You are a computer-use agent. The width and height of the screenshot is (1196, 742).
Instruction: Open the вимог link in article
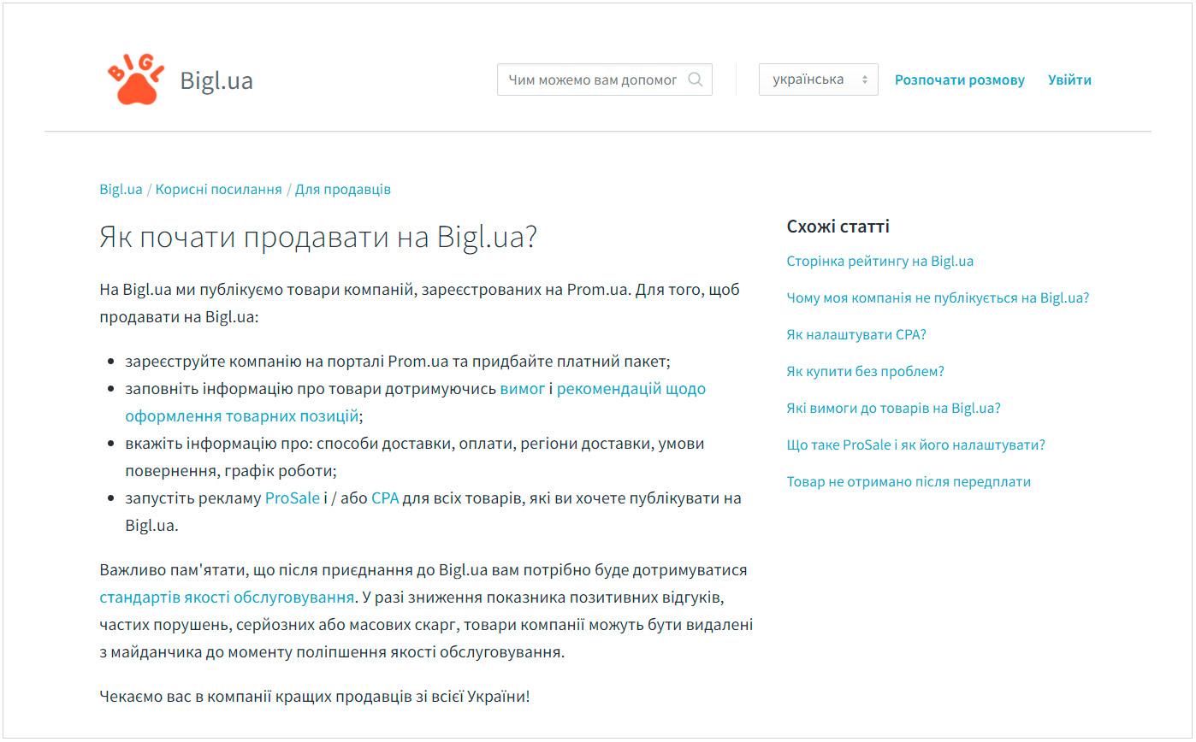click(x=523, y=388)
